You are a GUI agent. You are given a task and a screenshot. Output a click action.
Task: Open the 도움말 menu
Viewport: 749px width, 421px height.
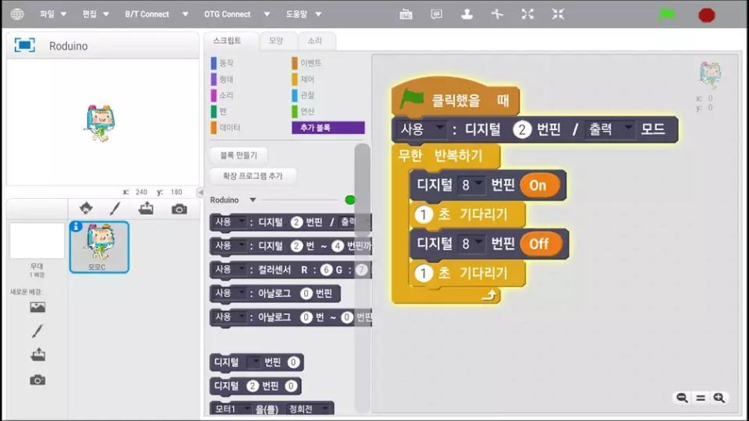tap(304, 14)
